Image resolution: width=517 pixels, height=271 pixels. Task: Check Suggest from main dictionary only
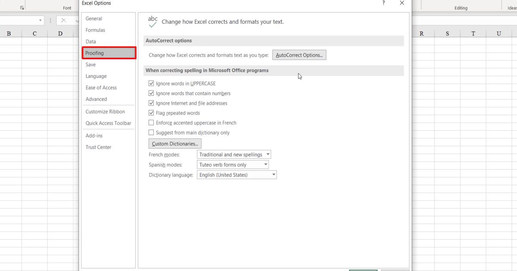tap(151, 132)
